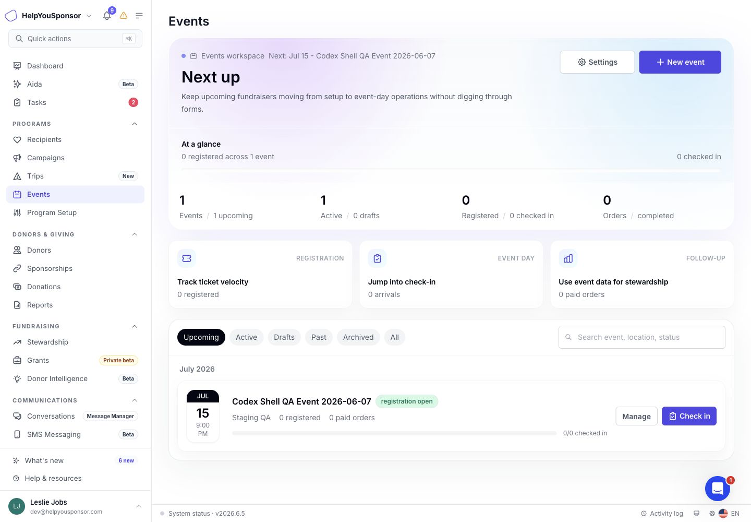Screen dimensions: 751x522
Task: Open Sponsorships in the sidebar
Action: point(75,268)
